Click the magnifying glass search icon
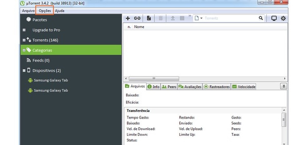Screen dimensions: 308x145 tap(261, 18)
